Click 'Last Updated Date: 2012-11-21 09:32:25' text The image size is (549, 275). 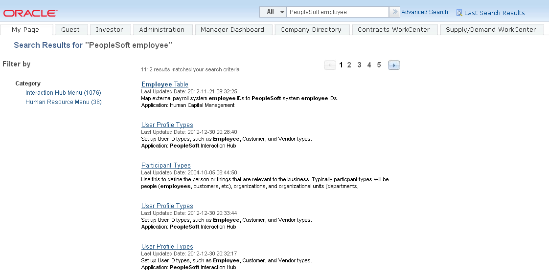pyautogui.click(x=189, y=91)
